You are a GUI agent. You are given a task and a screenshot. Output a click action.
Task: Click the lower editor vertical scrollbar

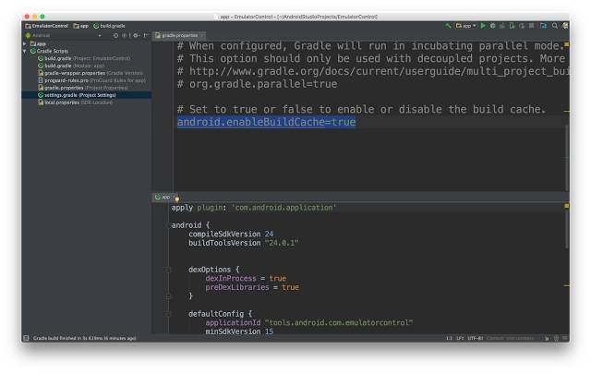(566, 230)
